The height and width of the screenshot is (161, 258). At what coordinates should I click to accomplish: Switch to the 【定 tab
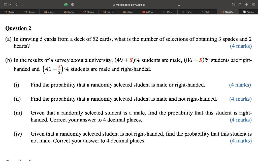click(x=187, y=12)
